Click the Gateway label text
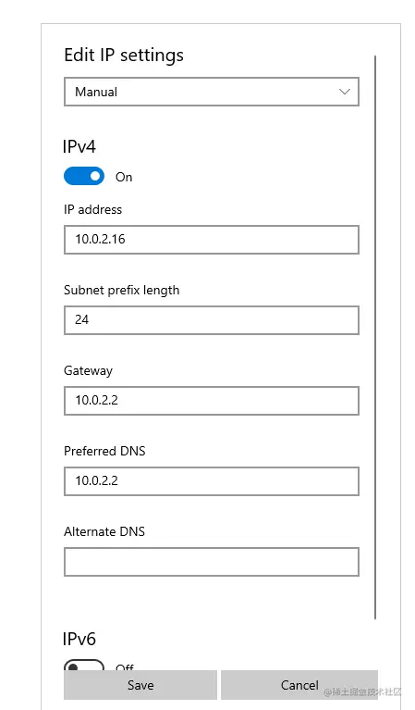415x710 pixels. point(88,371)
